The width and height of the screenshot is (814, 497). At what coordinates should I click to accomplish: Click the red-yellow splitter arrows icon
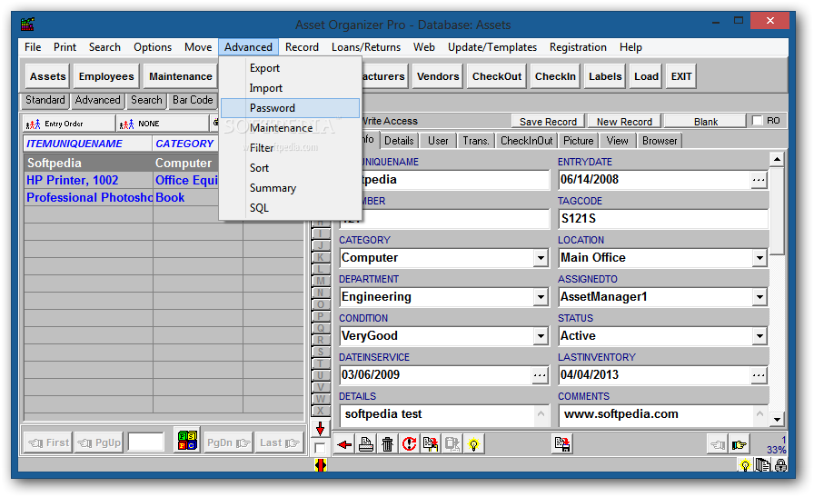coord(321,465)
